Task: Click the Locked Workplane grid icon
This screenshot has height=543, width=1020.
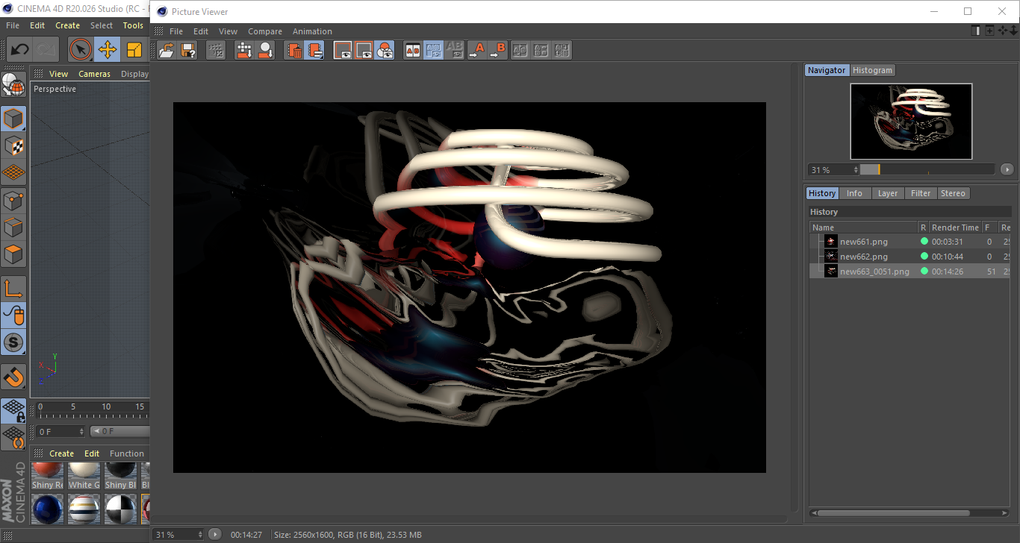Action: tap(13, 410)
